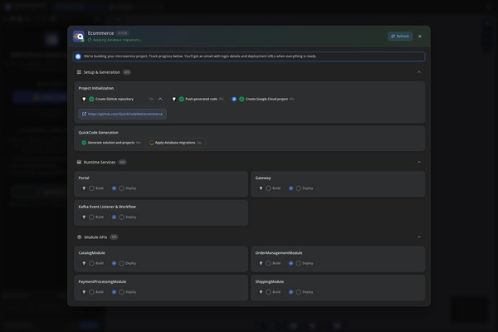Click green check for Create GitHub repository
Screen dimensions: 498x332
tap(91, 99)
